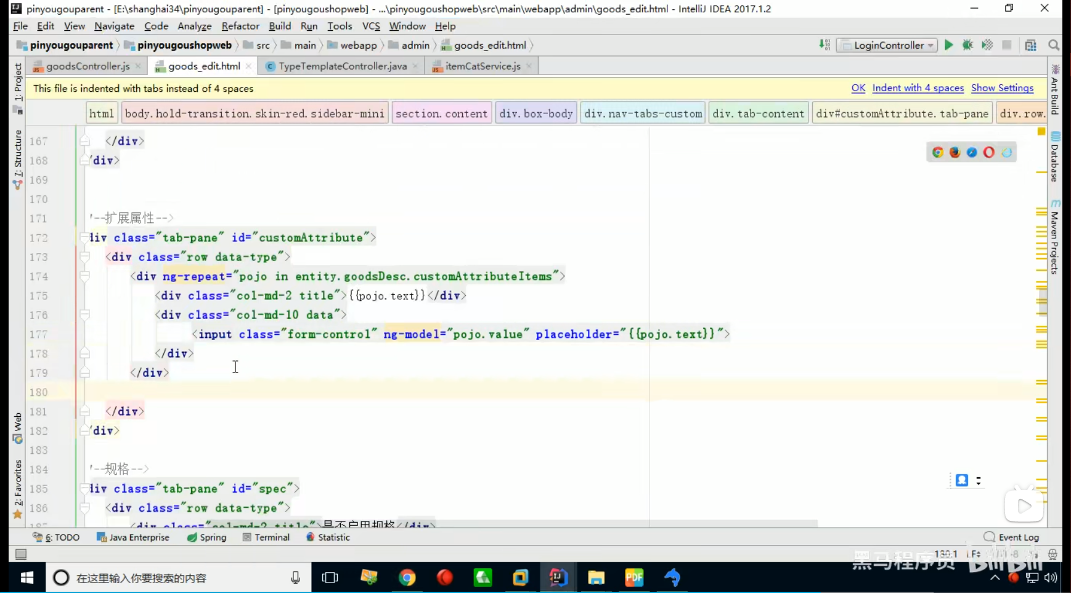Open the Refactor menu
The image size is (1071, 593).
pyautogui.click(x=240, y=26)
